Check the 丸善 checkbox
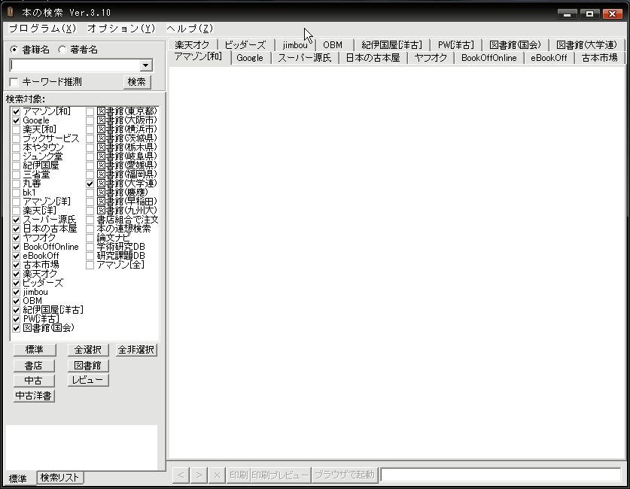 (x=16, y=184)
